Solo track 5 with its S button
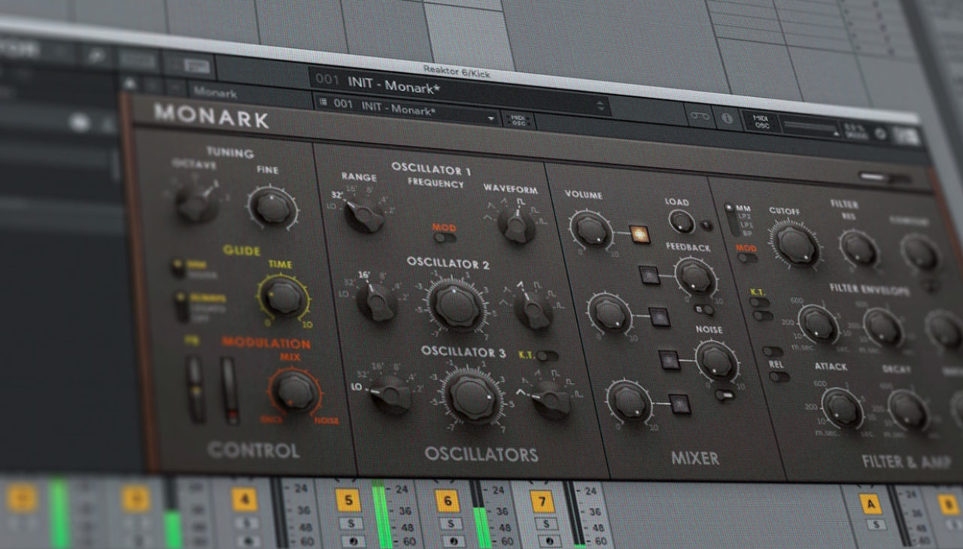963x549 pixels. click(350, 524)
